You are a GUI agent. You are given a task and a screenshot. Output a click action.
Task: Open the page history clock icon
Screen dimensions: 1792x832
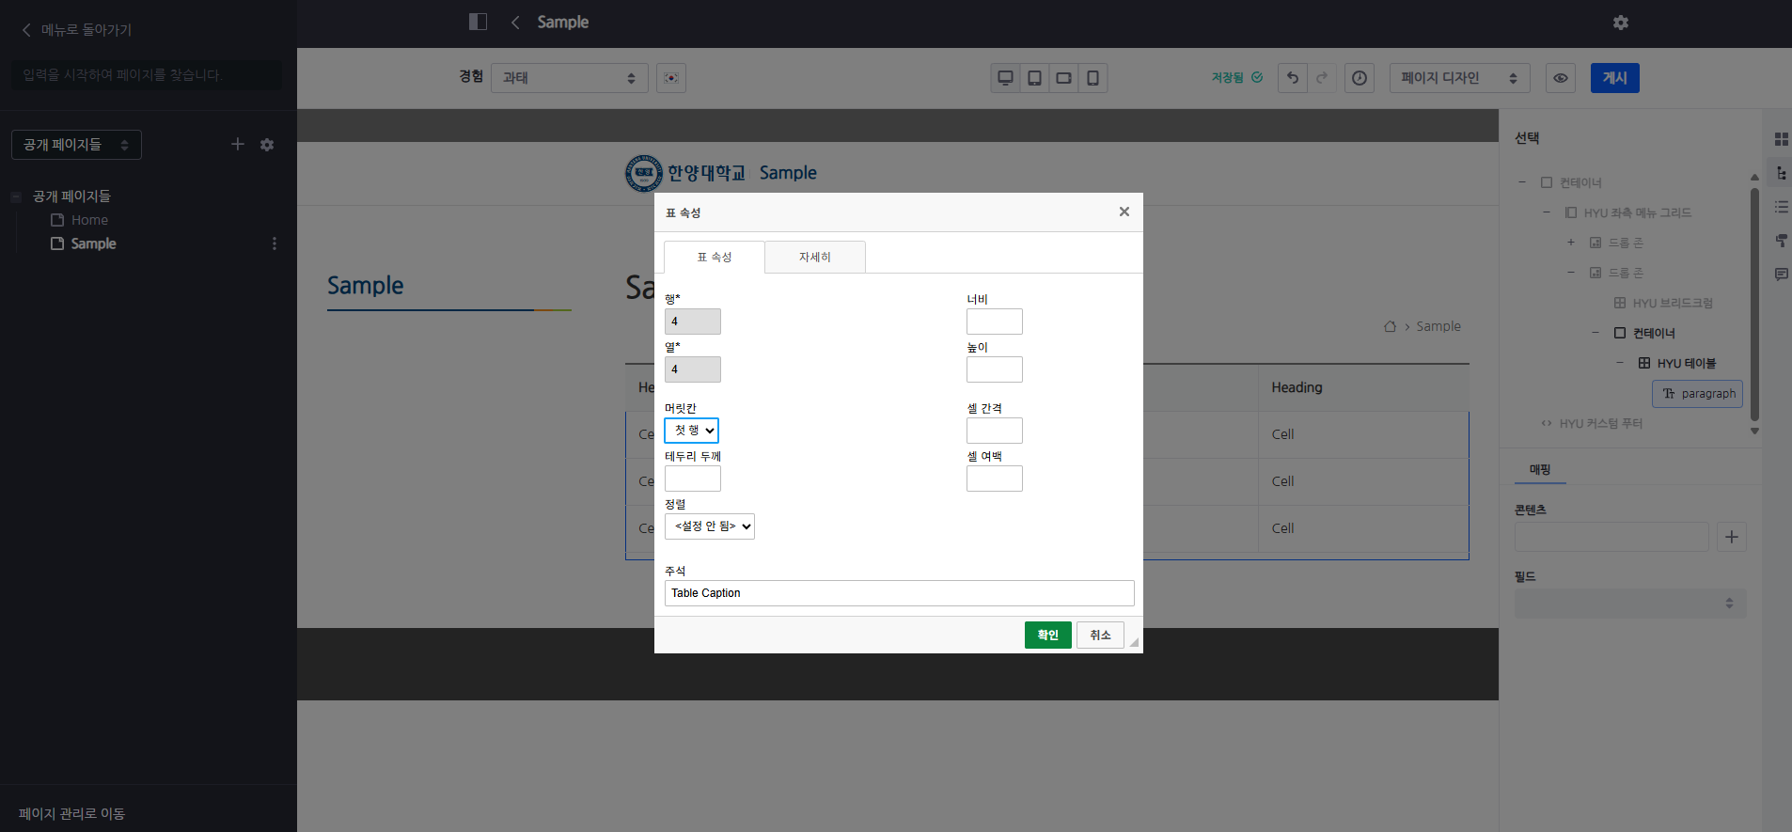coord(1360,78)
